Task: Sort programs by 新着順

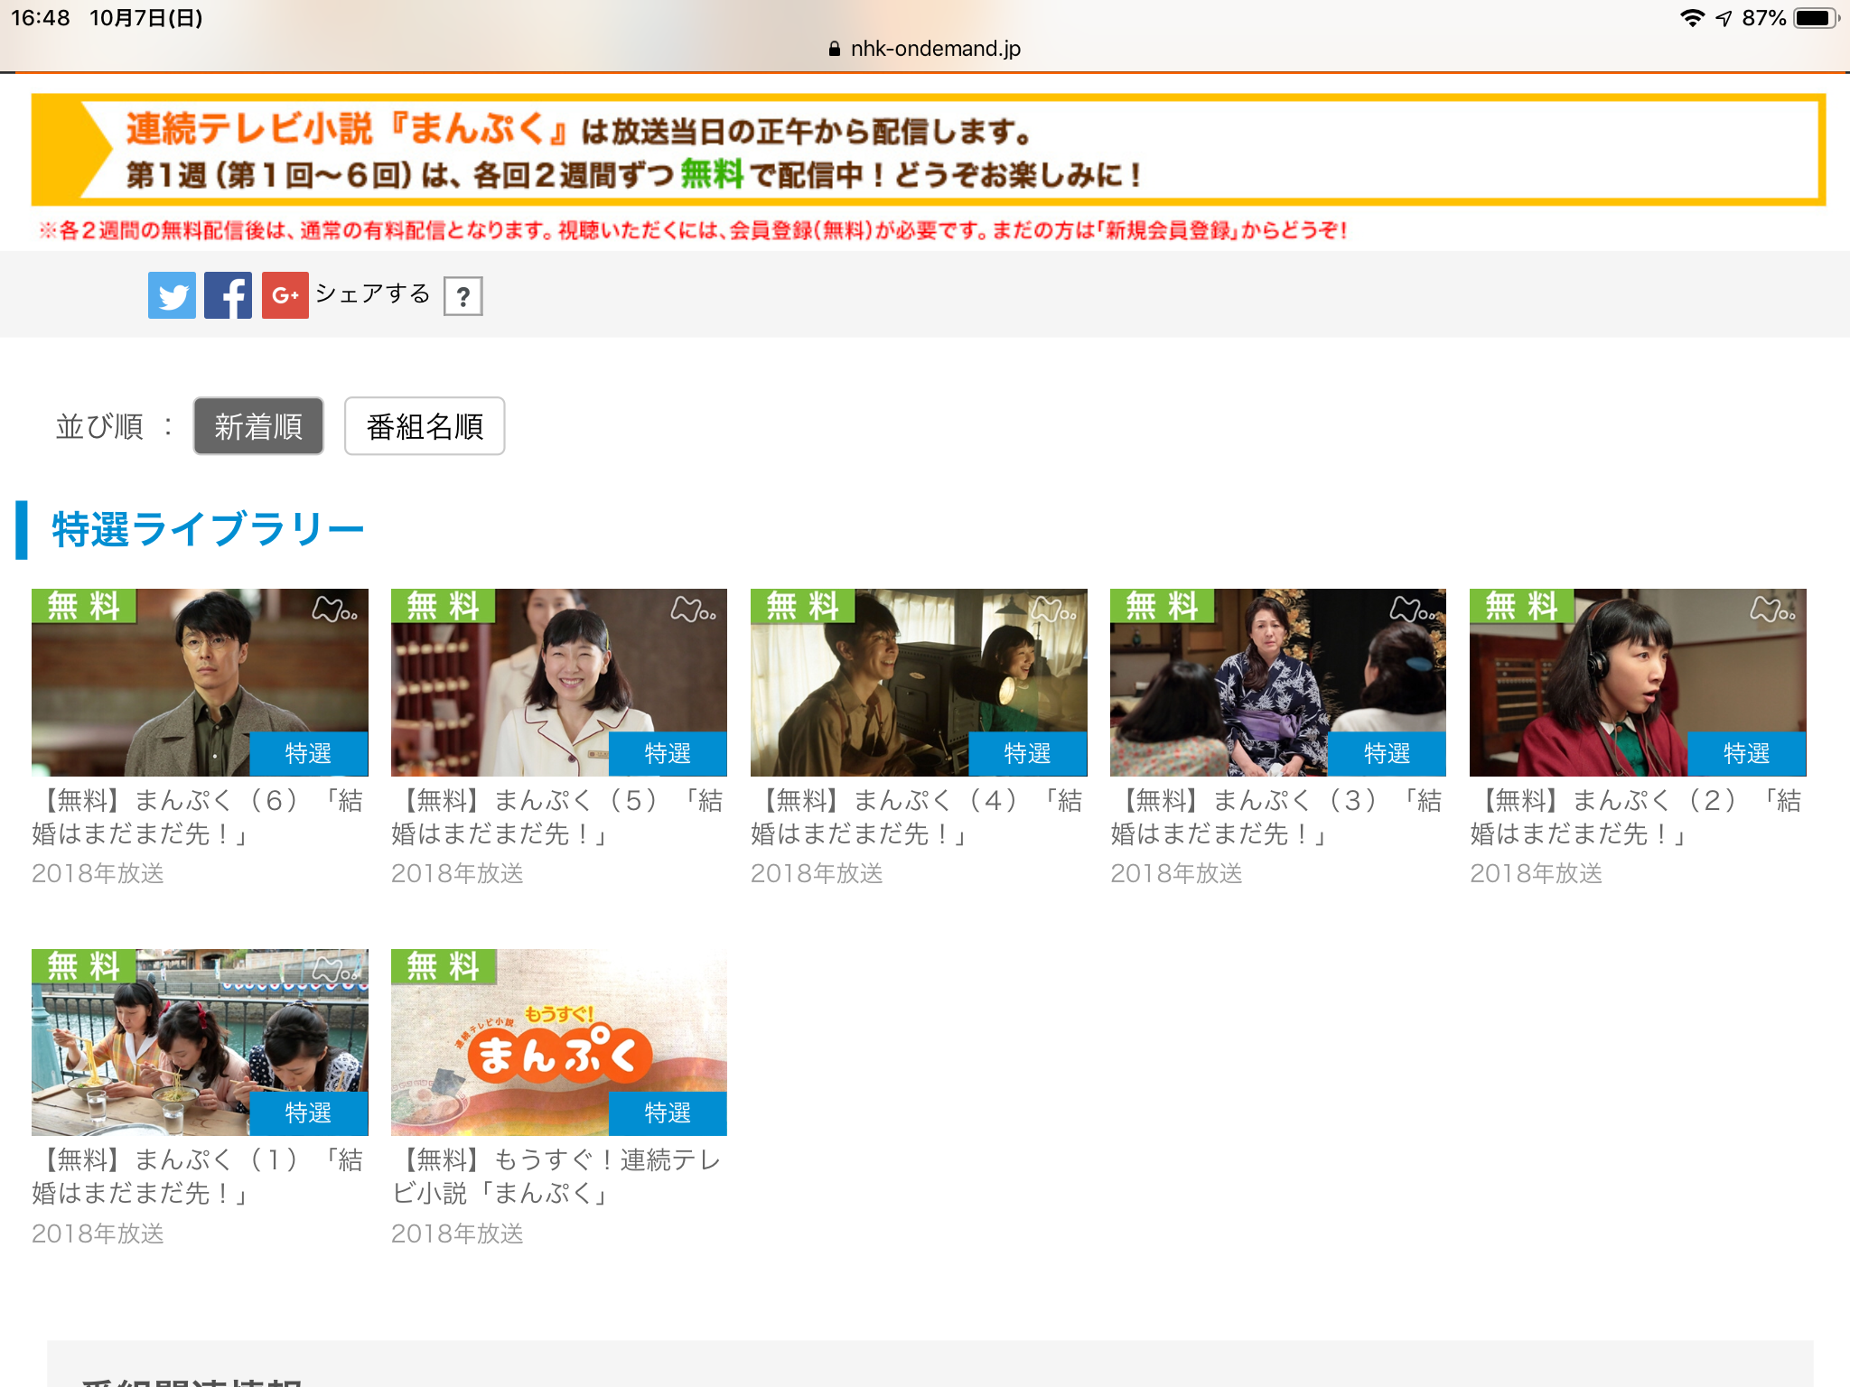Action: [258, 426]
